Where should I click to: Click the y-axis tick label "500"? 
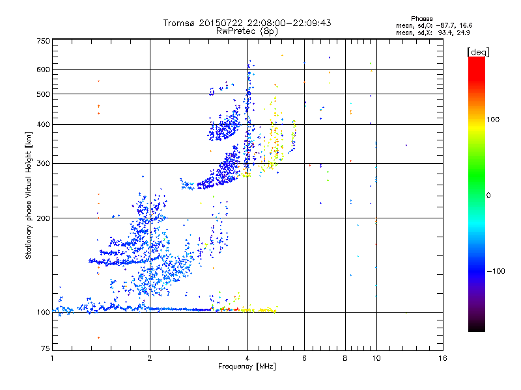coord(43,94)
